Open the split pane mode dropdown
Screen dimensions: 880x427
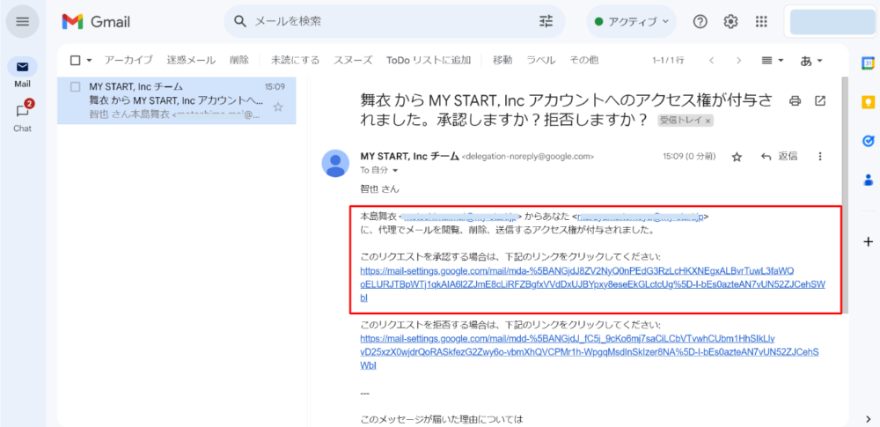point(773,60)
